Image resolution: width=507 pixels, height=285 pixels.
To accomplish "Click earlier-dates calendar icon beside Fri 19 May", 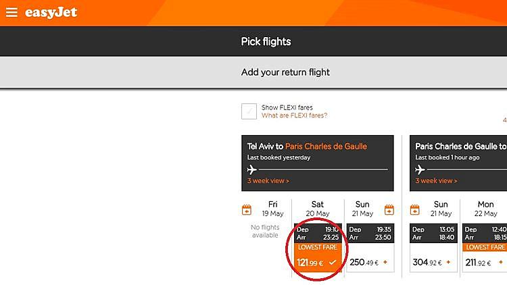I will click(x=247, y=209).
